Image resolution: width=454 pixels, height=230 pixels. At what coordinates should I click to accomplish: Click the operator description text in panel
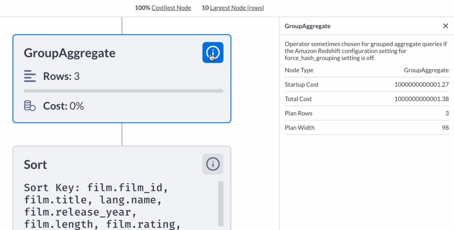coord(366,51)
